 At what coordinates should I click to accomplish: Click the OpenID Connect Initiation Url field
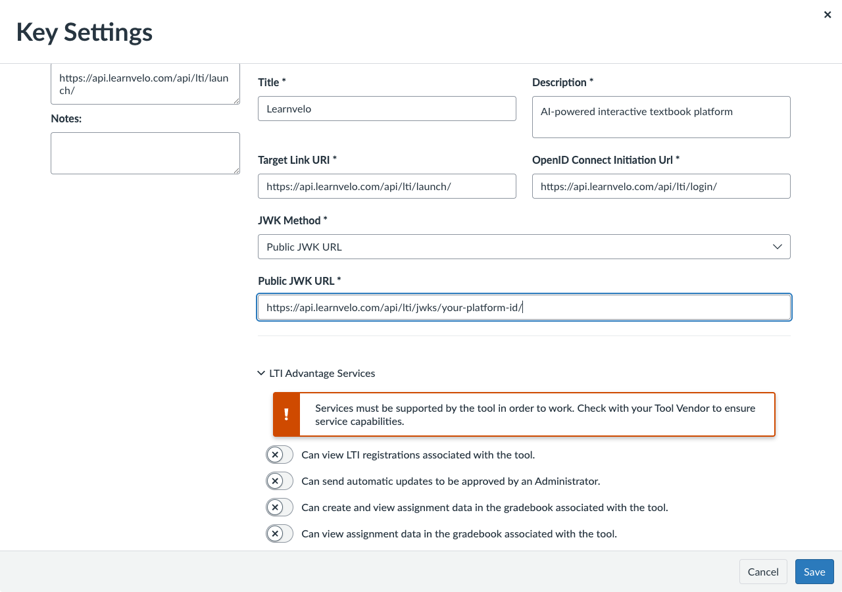pos(660,186)
